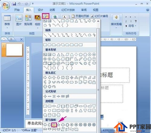
Task: Click "Office 主题" in status bar
Action: point(29,130)
